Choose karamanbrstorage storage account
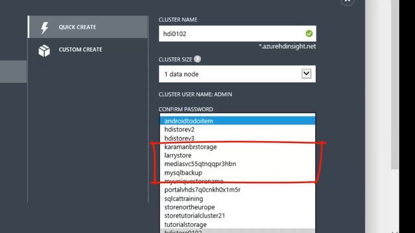415x233 pixels. point(238,147)
